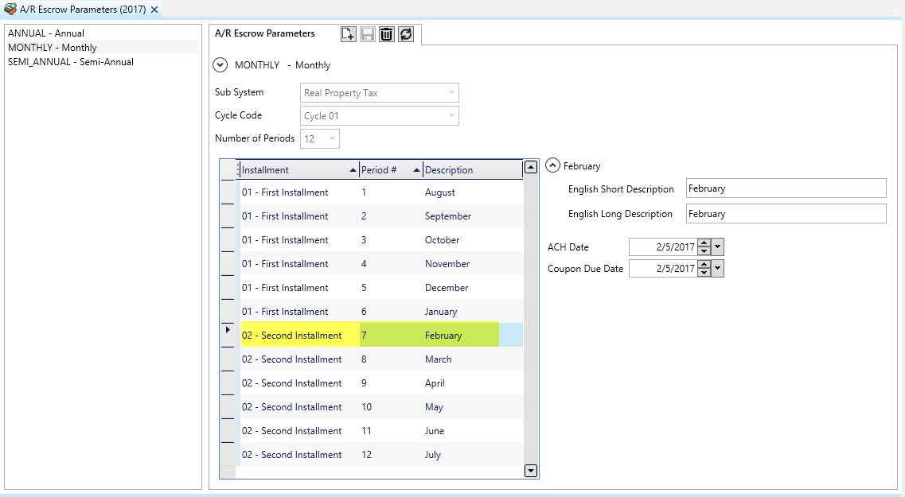Open the ACH Date calendar dropdown
Viewport: 905px width, 497px height.
tap(718, 247)
